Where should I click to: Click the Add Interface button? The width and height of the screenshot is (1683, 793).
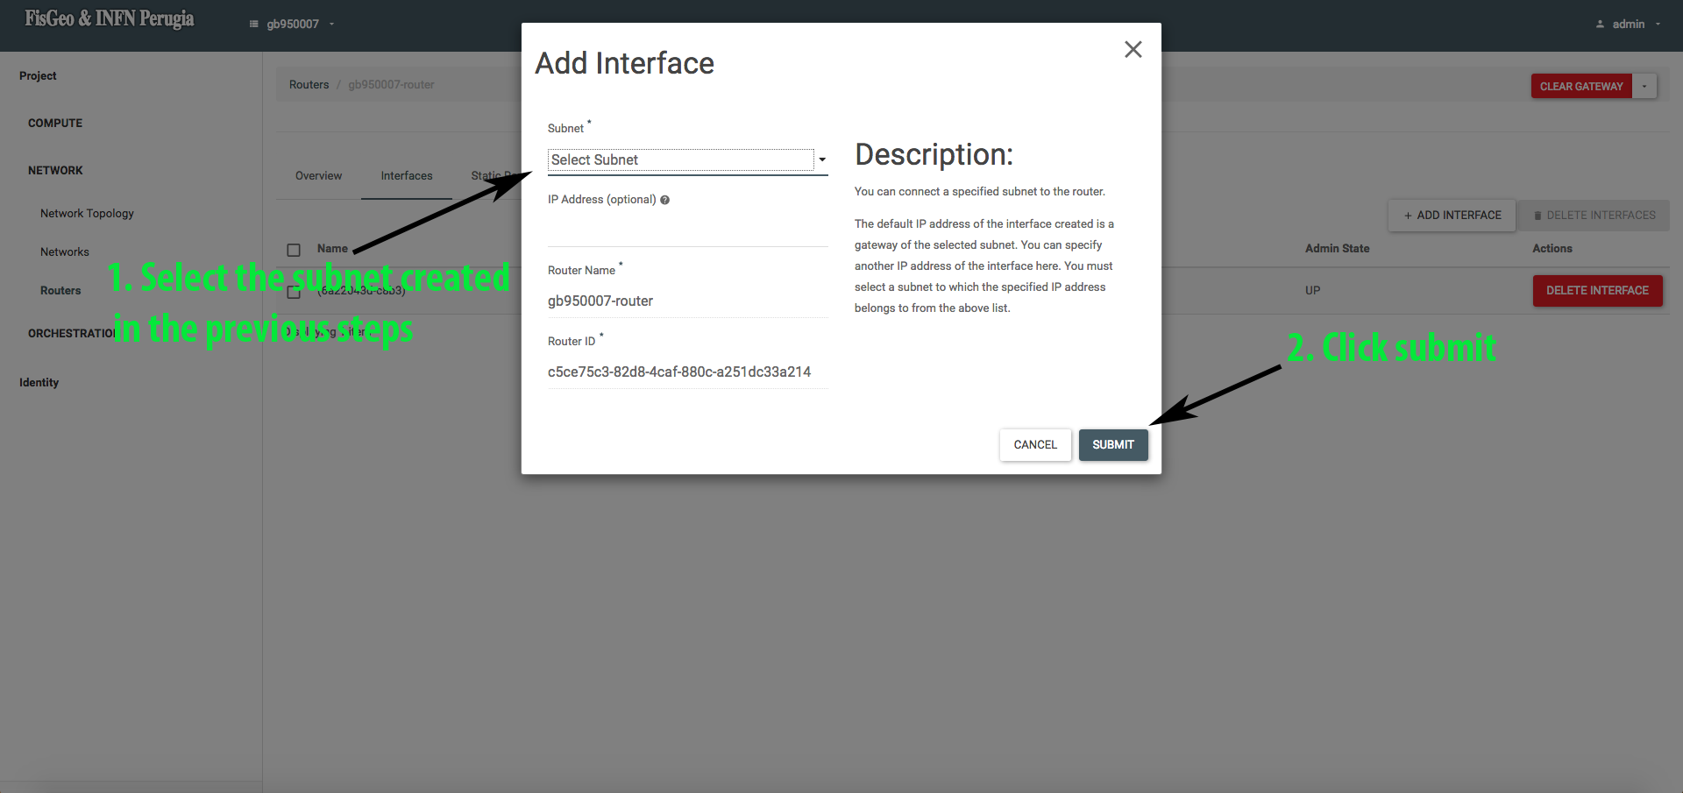tap(1452, 216)
